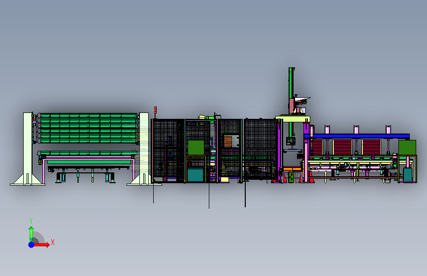Select the leftmost red shutter panel under blue beam
427x276 pixels.
[317, 147]
